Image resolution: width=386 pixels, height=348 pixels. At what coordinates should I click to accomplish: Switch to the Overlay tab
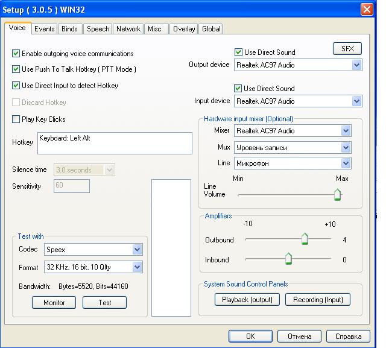[183, 29]
